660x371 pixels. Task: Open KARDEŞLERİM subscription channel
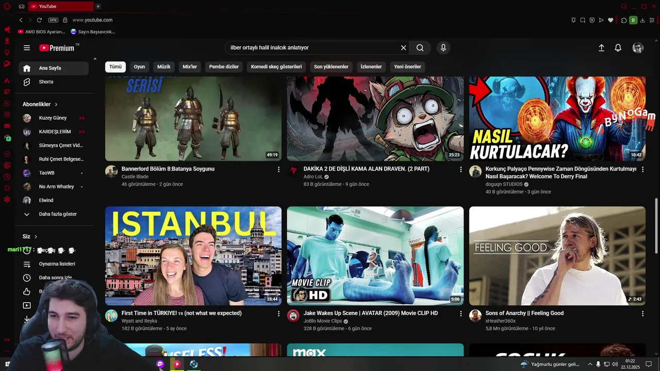[x=54, y=131]
